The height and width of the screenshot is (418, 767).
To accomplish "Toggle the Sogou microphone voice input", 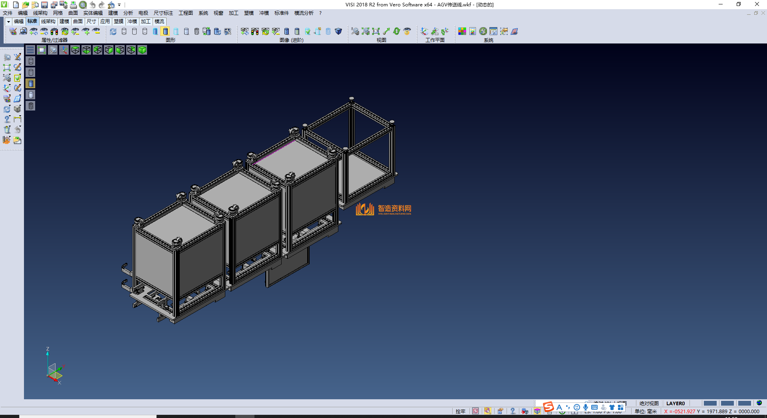I will pyautogui.click(x=585, y=407).
